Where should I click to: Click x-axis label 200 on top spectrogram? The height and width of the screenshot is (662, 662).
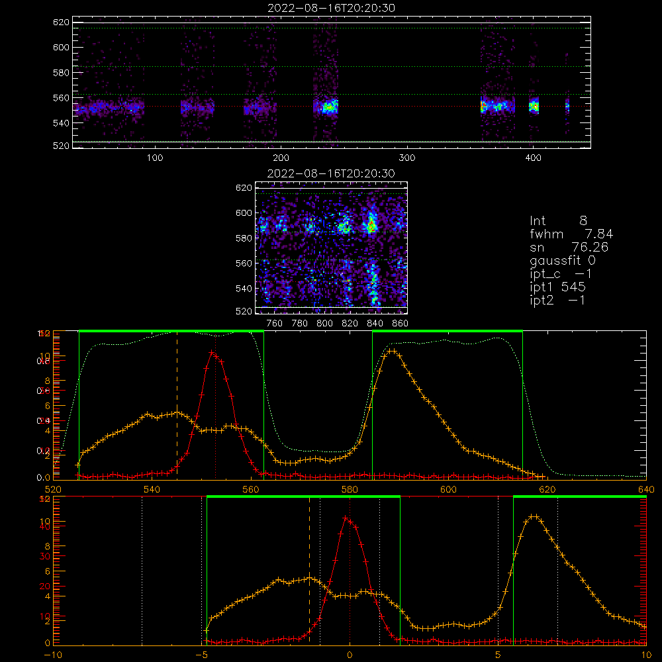tap(281, 158)
